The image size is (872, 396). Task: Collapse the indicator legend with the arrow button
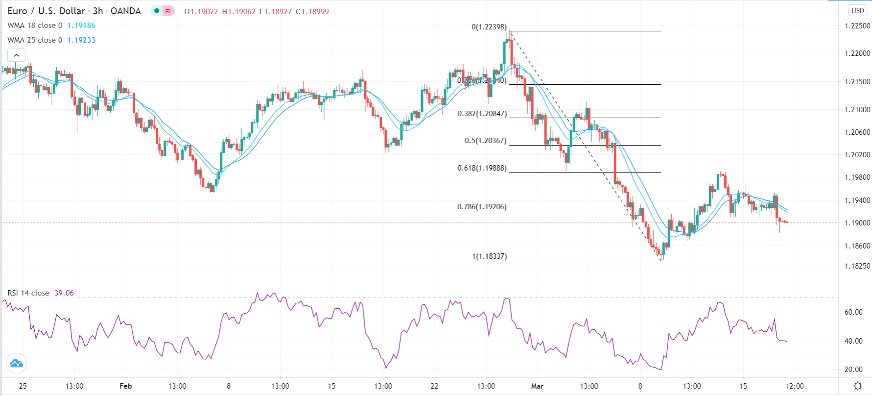point(16,55)
